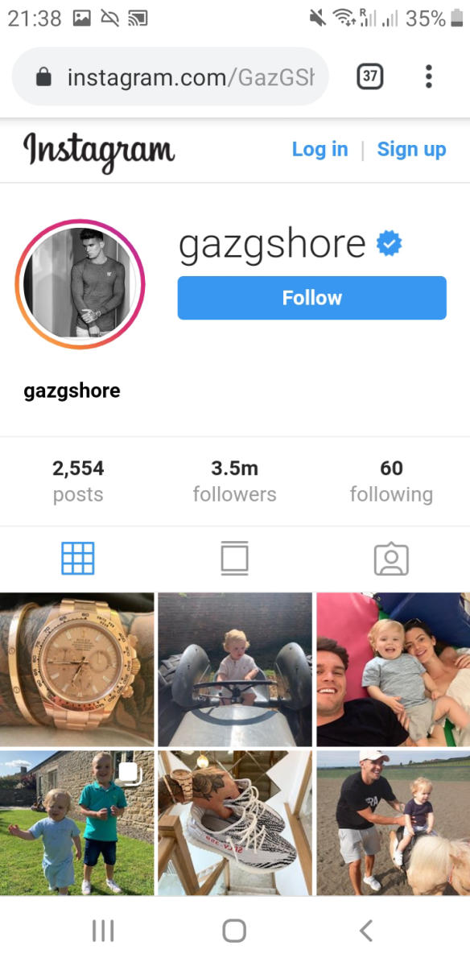This screenshot has width=470, height=966.
Task: Open the tagged photos tab
Action: tap(391, 559)
